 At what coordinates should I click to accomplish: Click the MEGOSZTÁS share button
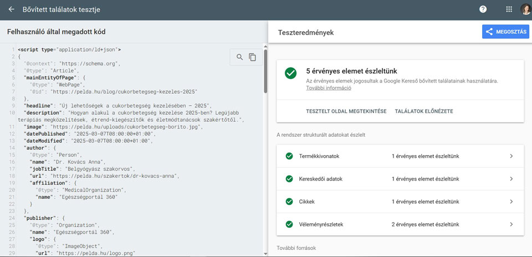tap(505, 32)
